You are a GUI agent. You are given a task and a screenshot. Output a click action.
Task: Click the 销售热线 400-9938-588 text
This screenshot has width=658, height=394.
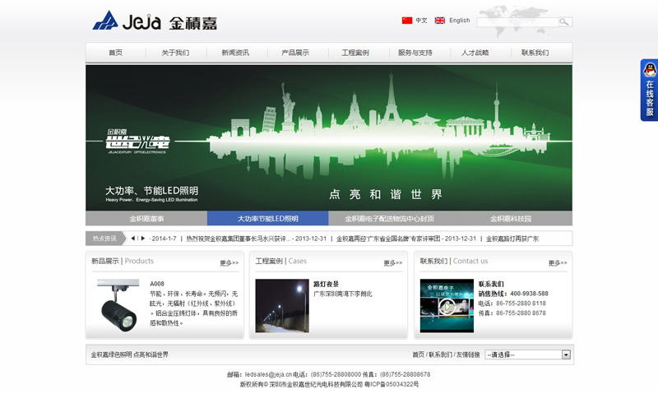coord(513,294)
